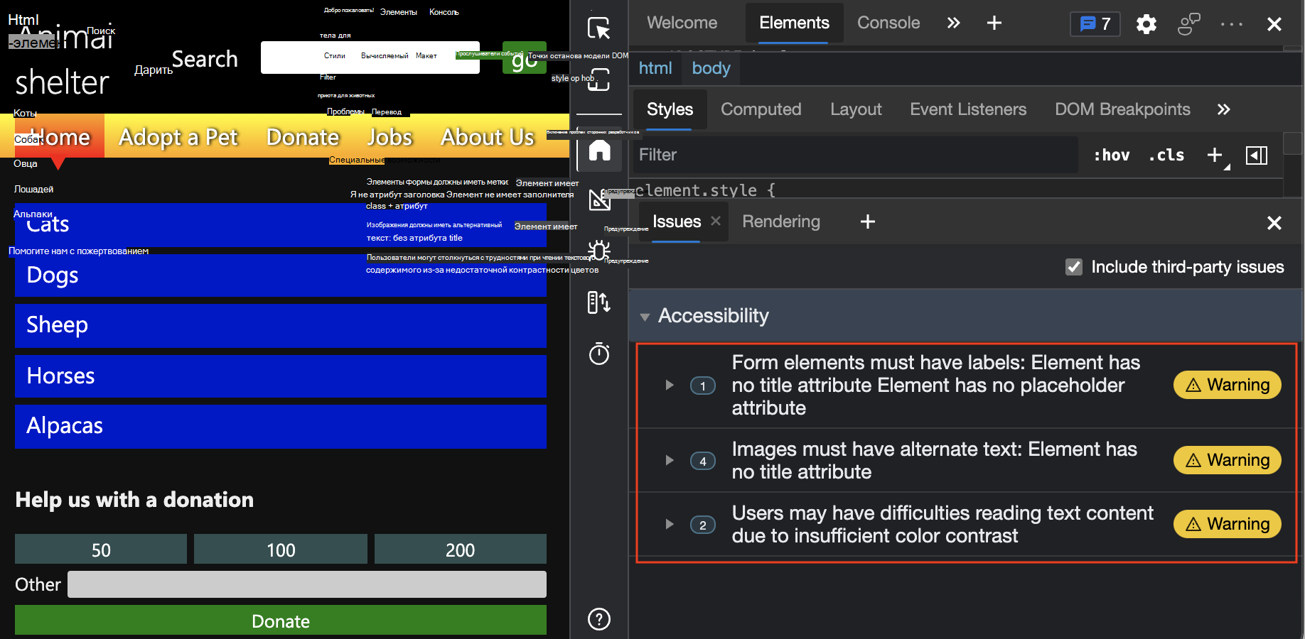Open the Adopt a Pet navigation link

coord(178,137)
